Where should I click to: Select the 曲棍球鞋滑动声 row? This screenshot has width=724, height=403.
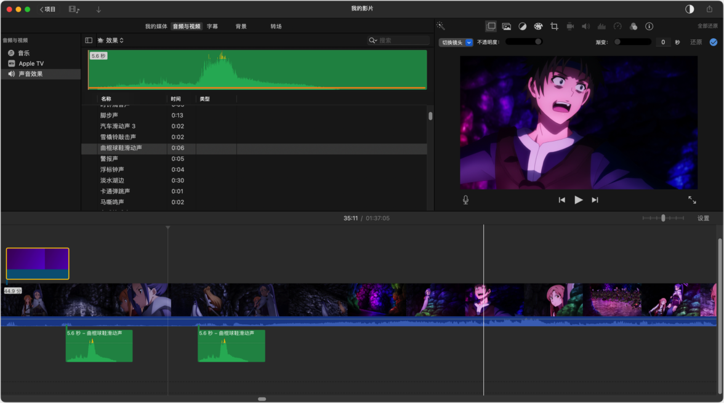pos(254,148)
